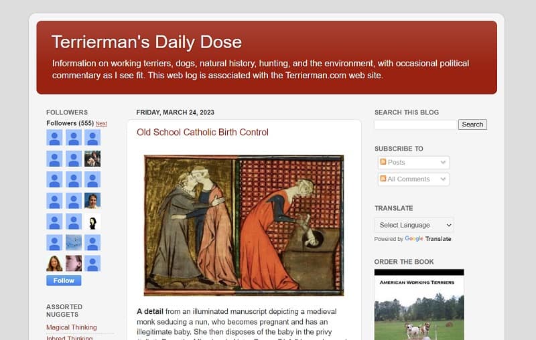Open the medieval manuscript illustration image
The width and height of the screenshot is (536, 340).
click(244, 226)
